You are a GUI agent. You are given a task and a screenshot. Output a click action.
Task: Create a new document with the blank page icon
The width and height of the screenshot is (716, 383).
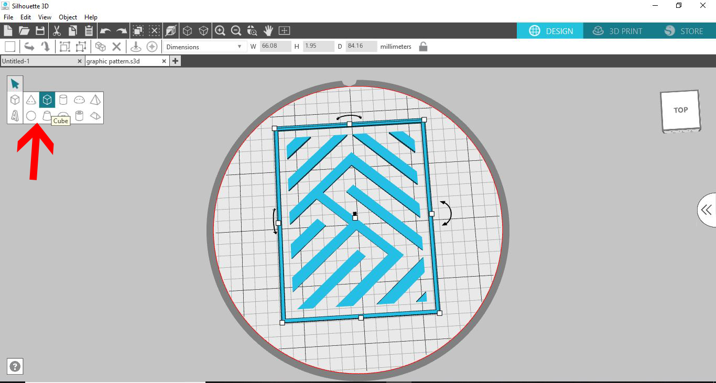point(8,30)
